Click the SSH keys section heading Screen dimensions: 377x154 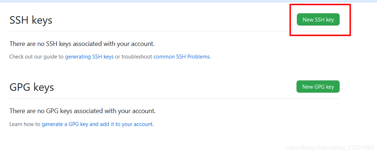(31, 20)
